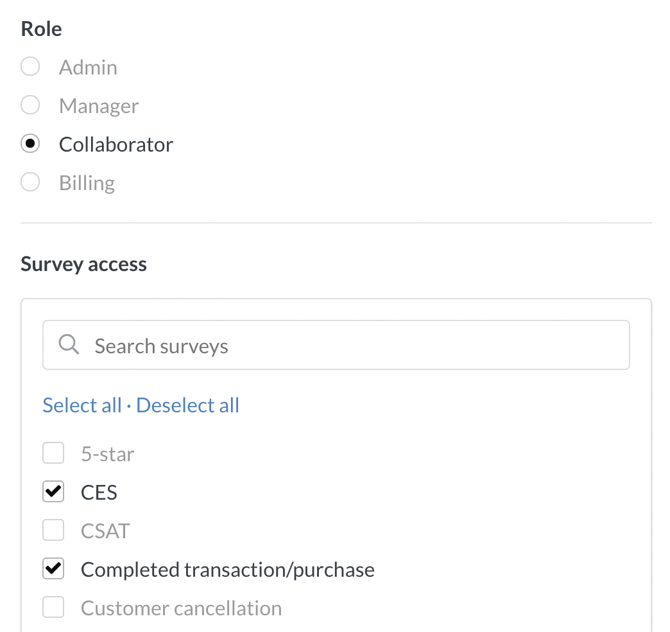The height and width of the screenshot is (632, 670).
Task: Click the CSAT survey label text
Action: 105,532
